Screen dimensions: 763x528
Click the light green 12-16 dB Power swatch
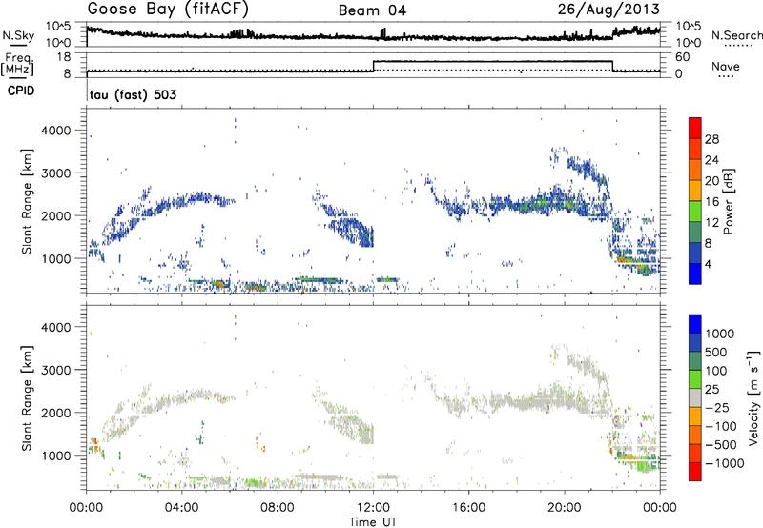click(x=695, y=212)
